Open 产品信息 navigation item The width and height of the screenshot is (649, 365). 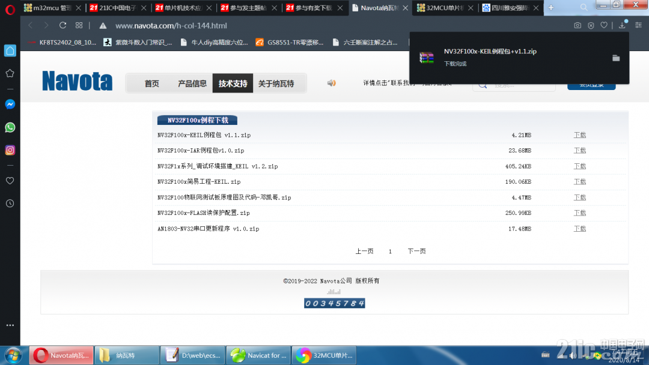pyautogui.click(x=192, y=83)
